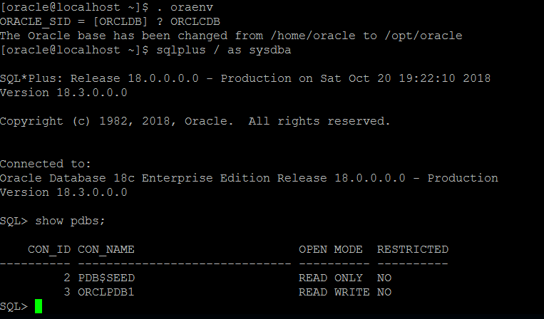Click the SQL*Plus Release banner line
This screenshot has height=319, width=544.
click(245, 78)
